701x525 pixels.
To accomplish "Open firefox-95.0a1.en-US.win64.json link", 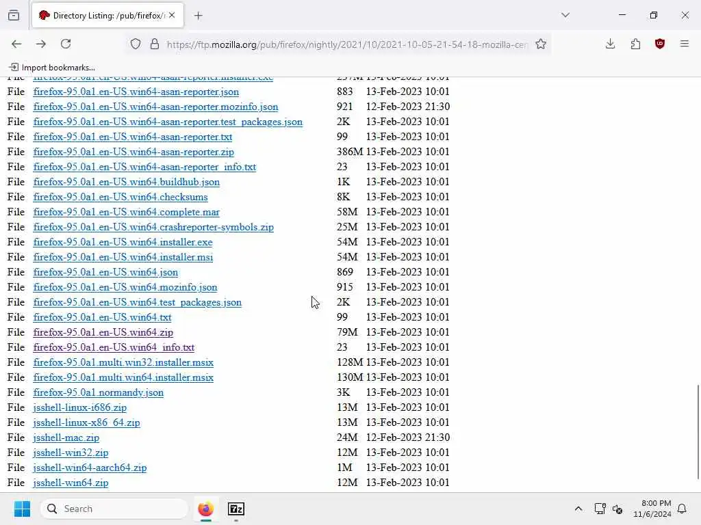I will [x=105, y=272].
